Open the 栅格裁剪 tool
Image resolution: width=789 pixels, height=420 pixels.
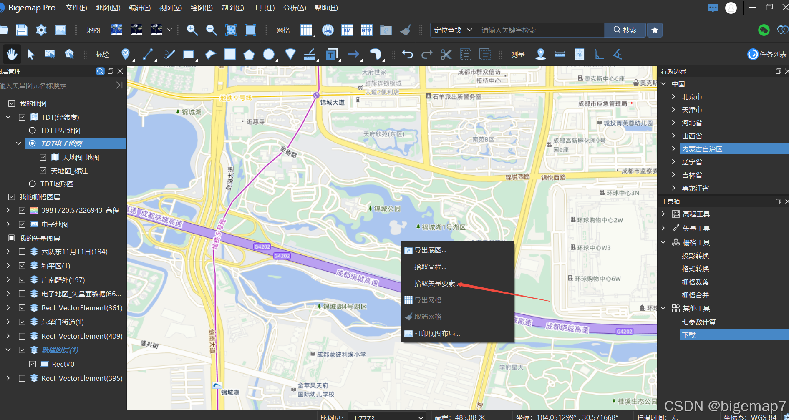coord(695,282)
